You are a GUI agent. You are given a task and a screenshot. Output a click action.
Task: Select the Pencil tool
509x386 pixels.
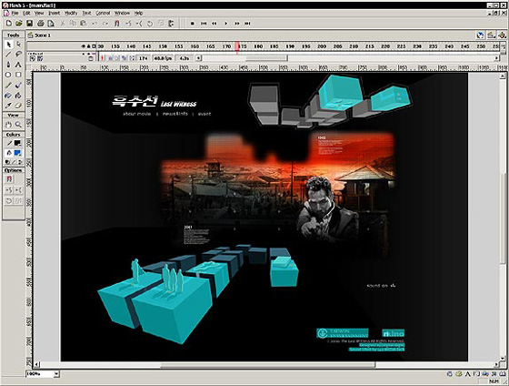point(9,85)
